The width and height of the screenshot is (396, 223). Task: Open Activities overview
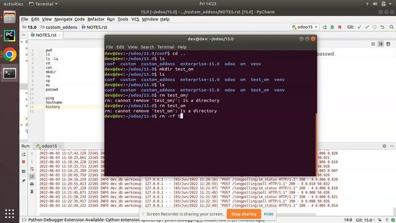click(x=13, y=4)
